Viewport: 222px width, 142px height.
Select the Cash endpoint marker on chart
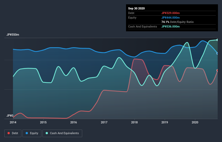click(217, 40)
